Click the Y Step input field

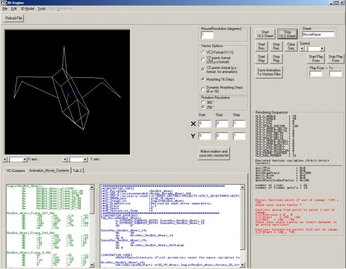[x=239, y=136]
